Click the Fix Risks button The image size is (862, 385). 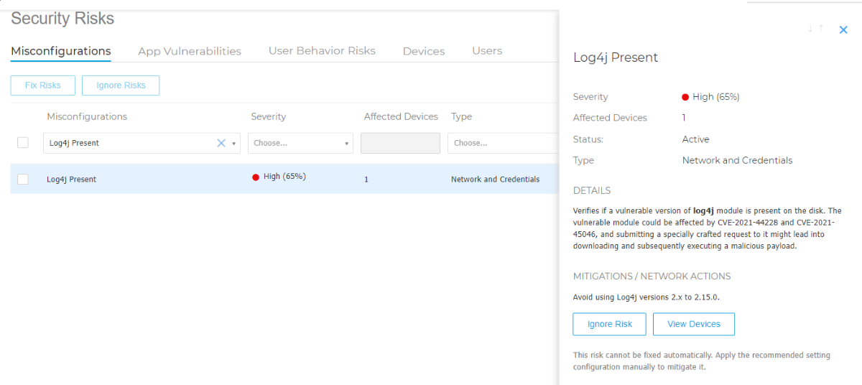coord(43,85)
